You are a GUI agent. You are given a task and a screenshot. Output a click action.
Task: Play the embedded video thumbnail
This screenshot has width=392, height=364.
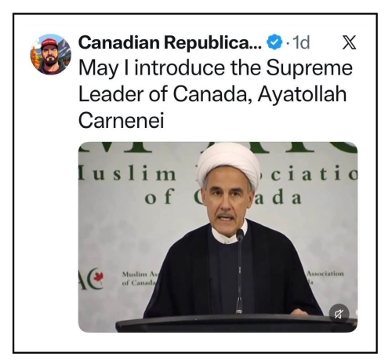(x=218, y=237)
